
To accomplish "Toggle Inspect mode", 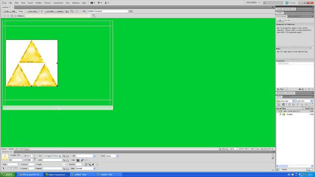I will (60, 11).
